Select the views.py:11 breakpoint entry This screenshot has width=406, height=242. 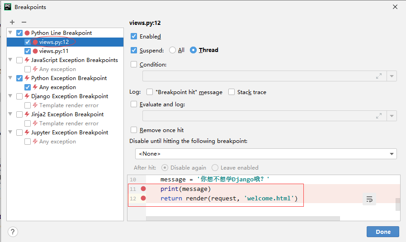[54, 51]
